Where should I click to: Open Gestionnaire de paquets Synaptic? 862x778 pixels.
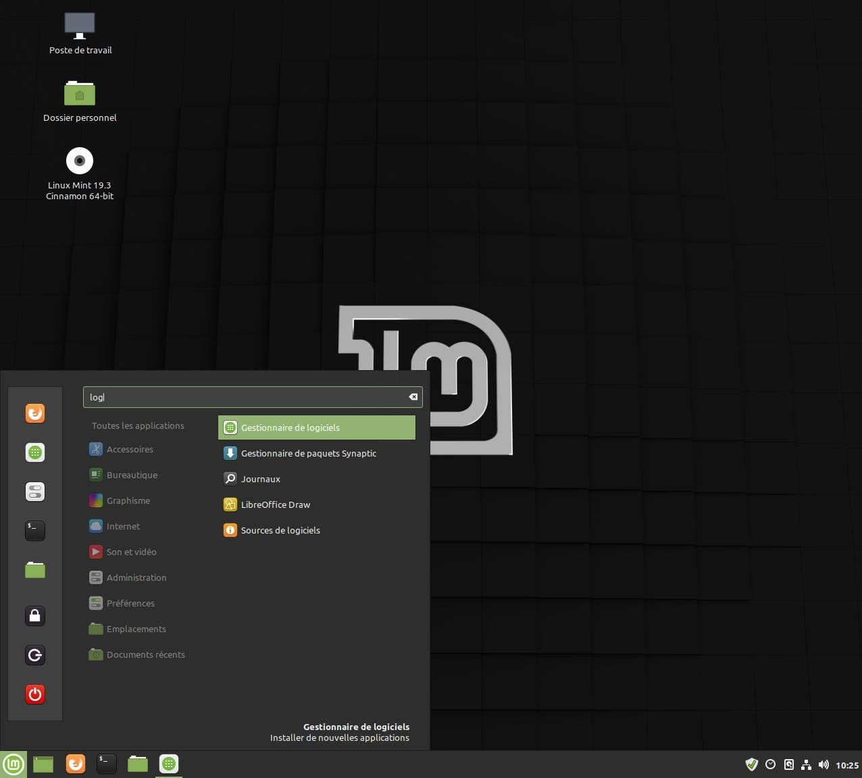(317, 453)
